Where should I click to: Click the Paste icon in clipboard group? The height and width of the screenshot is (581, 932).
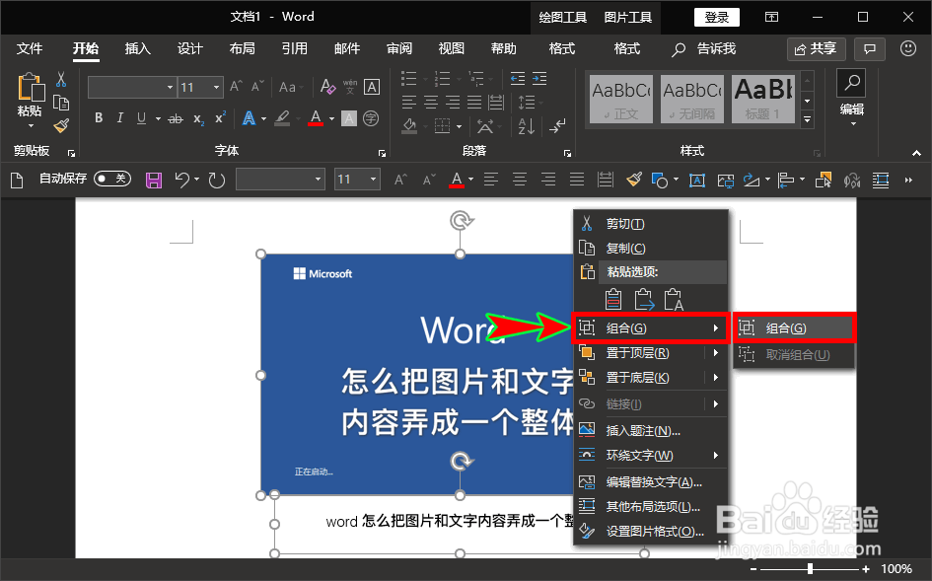click(x=31, y=87)
